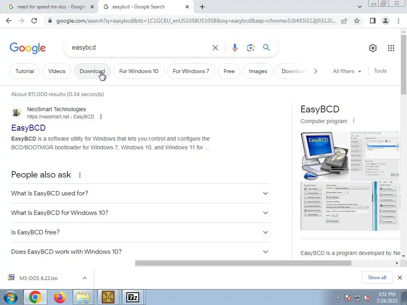
Task: Select the For Windows 10 filter chip
Action: [x=139, y=71]
